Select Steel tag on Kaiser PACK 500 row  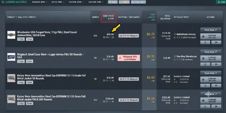pyautogui.click(x=30, y=103)
